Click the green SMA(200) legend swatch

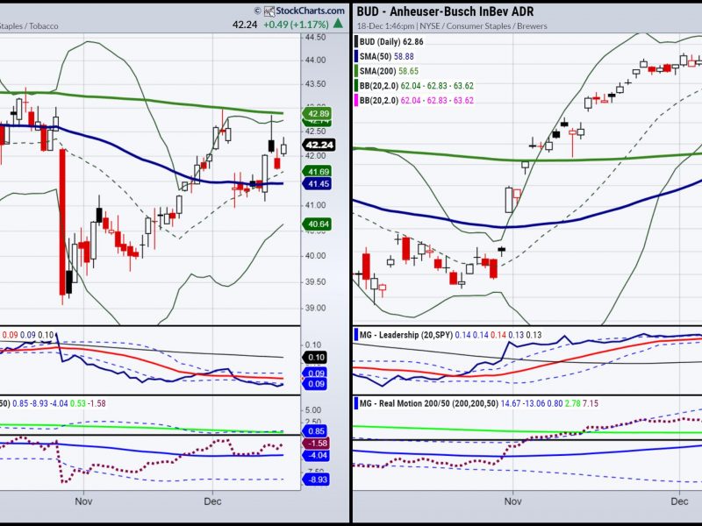(356, 71)
